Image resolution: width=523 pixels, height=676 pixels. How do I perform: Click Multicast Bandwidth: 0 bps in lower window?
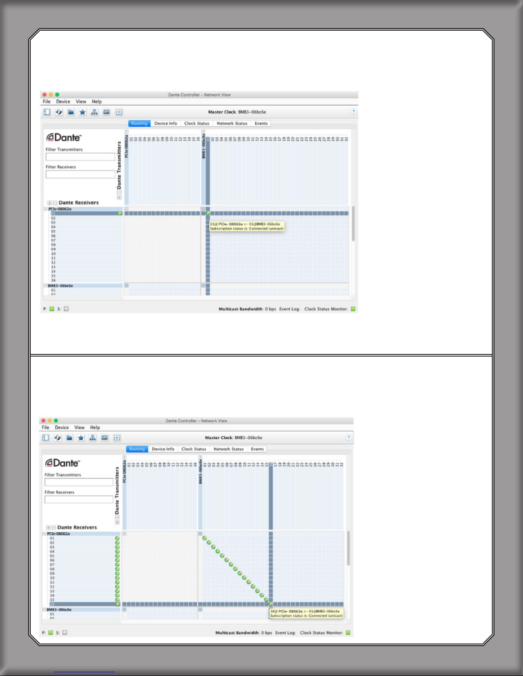point(244,633)
